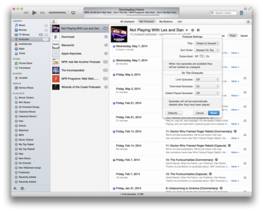Open the Movie Trailers playlist

(x=31, y=98)
